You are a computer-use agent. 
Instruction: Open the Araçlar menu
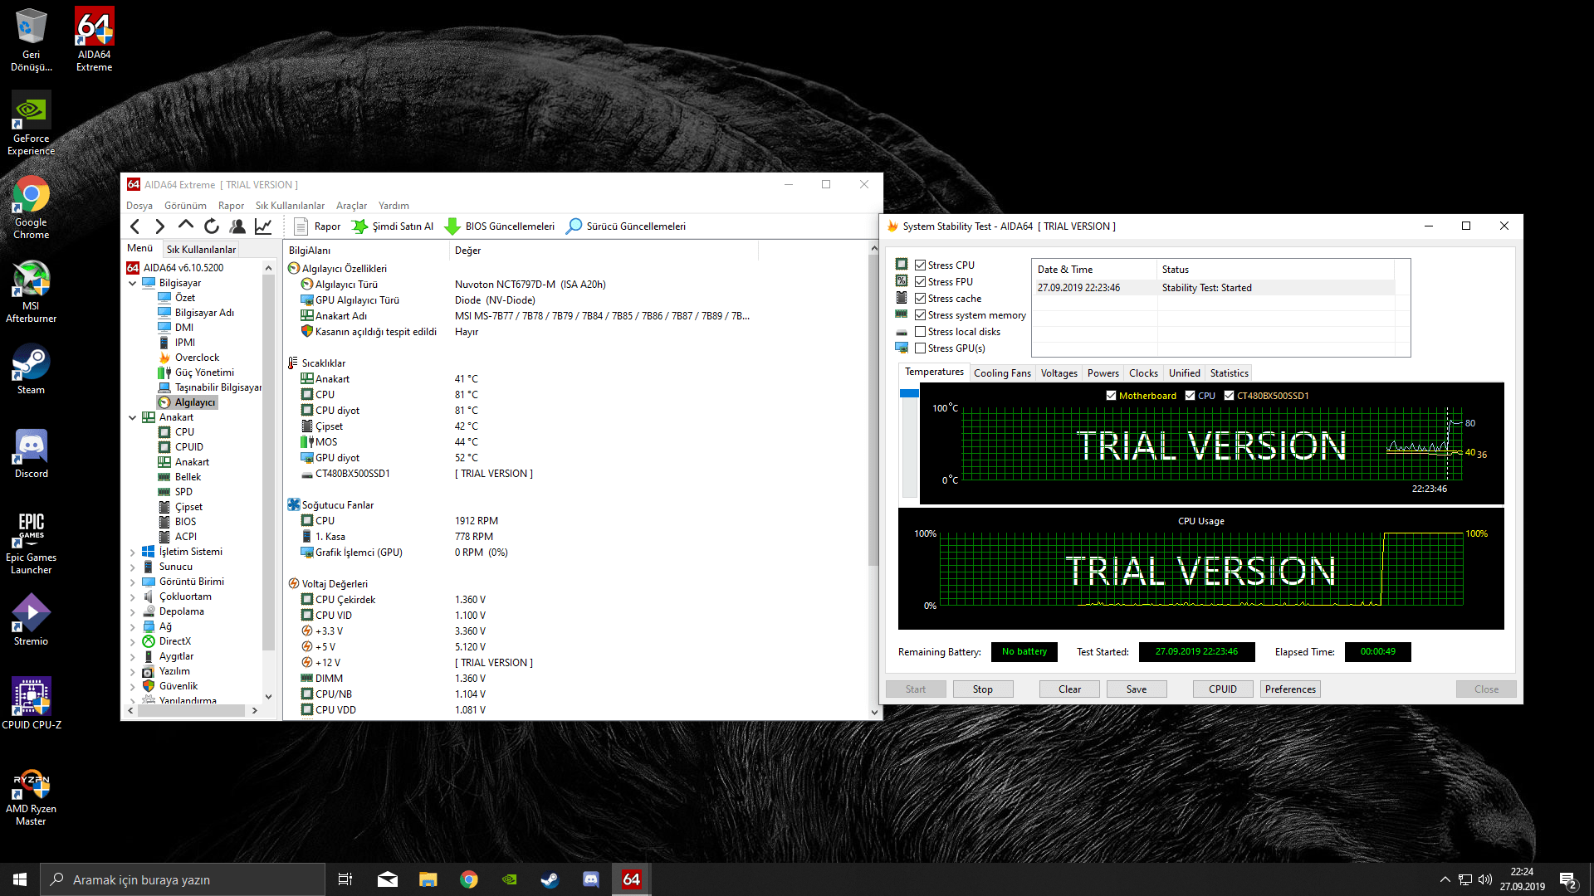[x=351, y=205]
